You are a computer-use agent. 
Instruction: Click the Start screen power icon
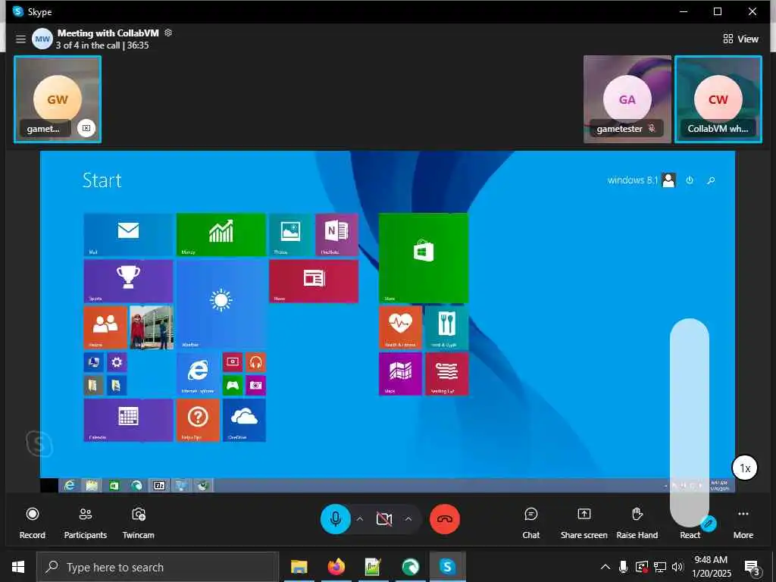[x=690, y=180]
